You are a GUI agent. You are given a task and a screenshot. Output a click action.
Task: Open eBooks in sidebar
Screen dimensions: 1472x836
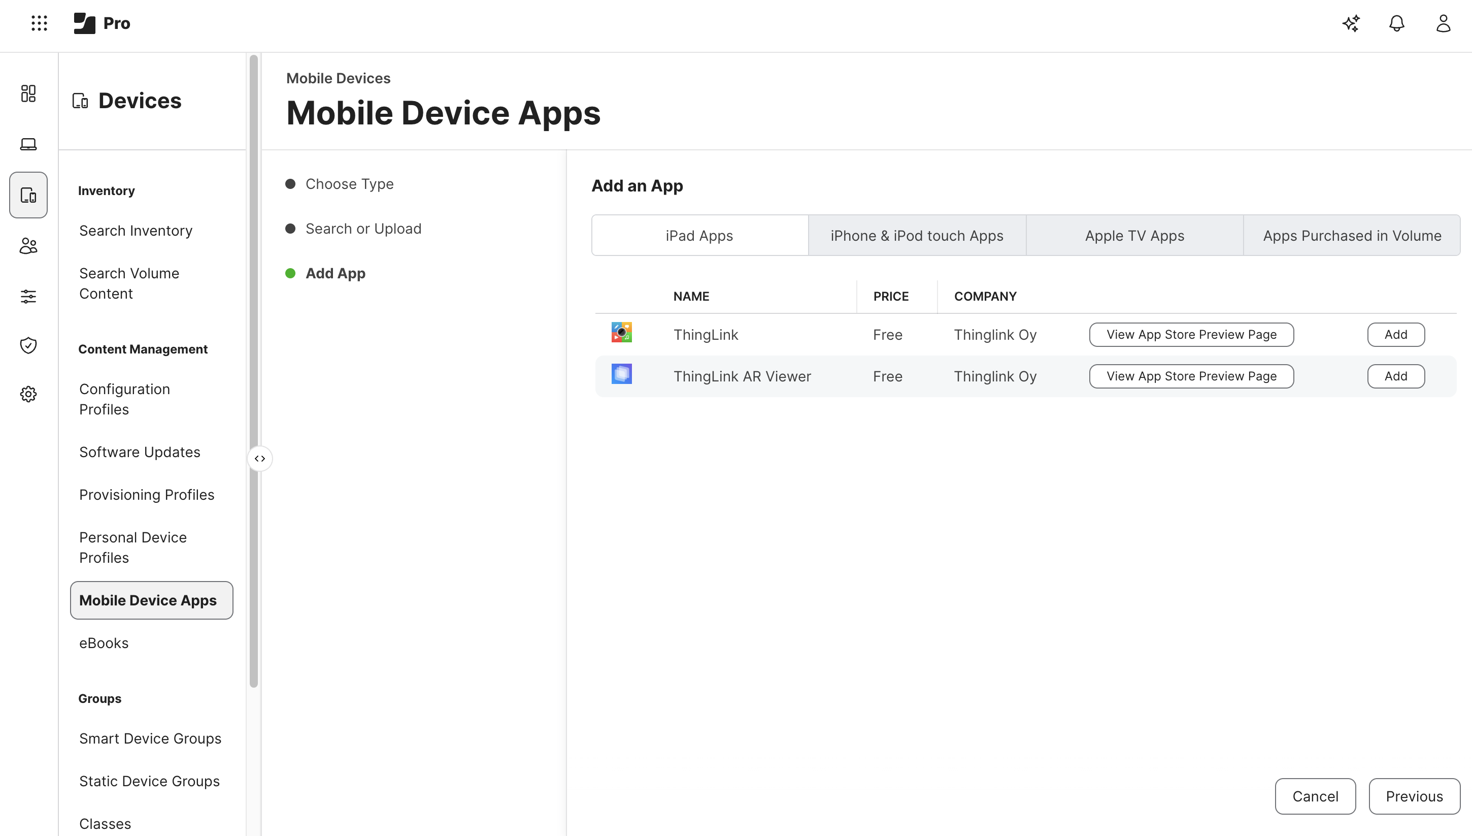[103, 643]
